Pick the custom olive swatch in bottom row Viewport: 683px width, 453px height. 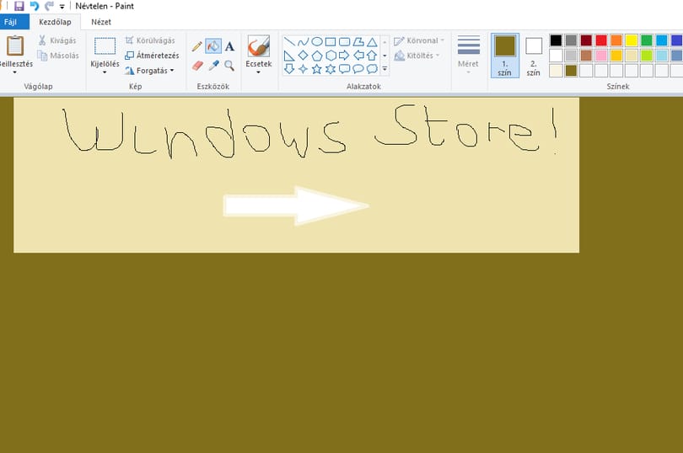(x=571, y=71)
